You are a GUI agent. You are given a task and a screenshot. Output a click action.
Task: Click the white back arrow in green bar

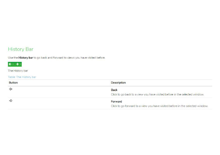[10, 64]
